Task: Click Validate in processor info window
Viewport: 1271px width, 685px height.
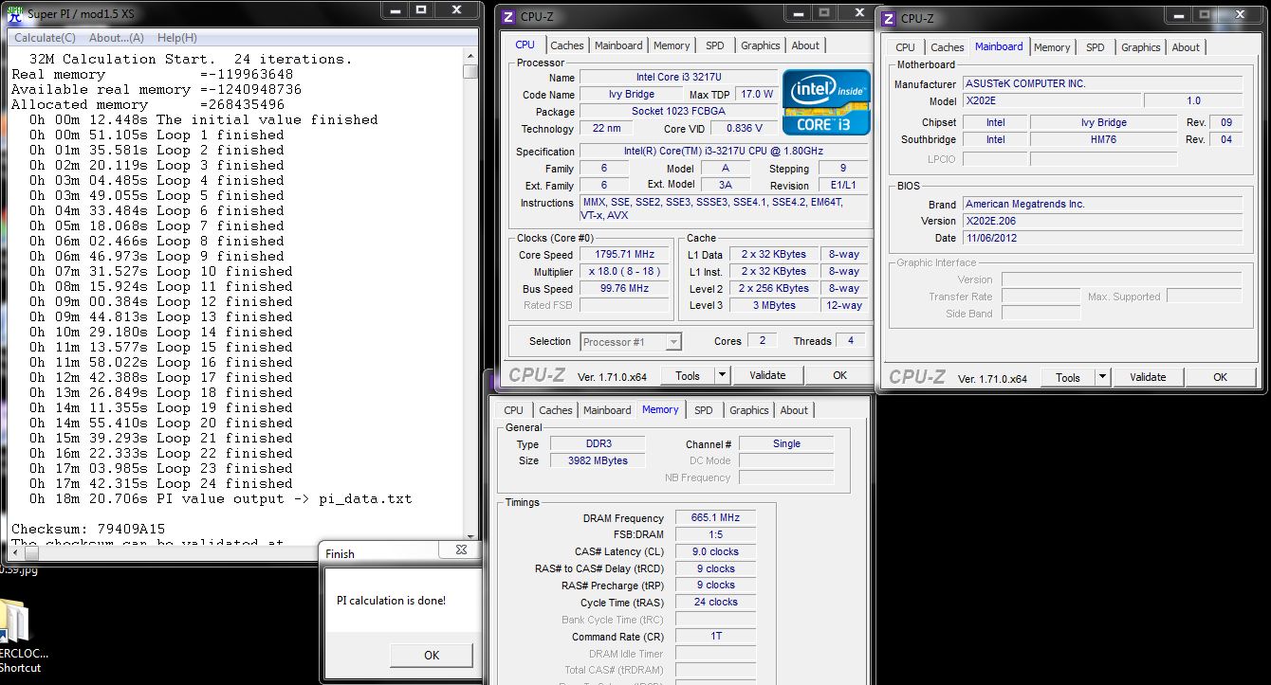Action: point(767,375)
